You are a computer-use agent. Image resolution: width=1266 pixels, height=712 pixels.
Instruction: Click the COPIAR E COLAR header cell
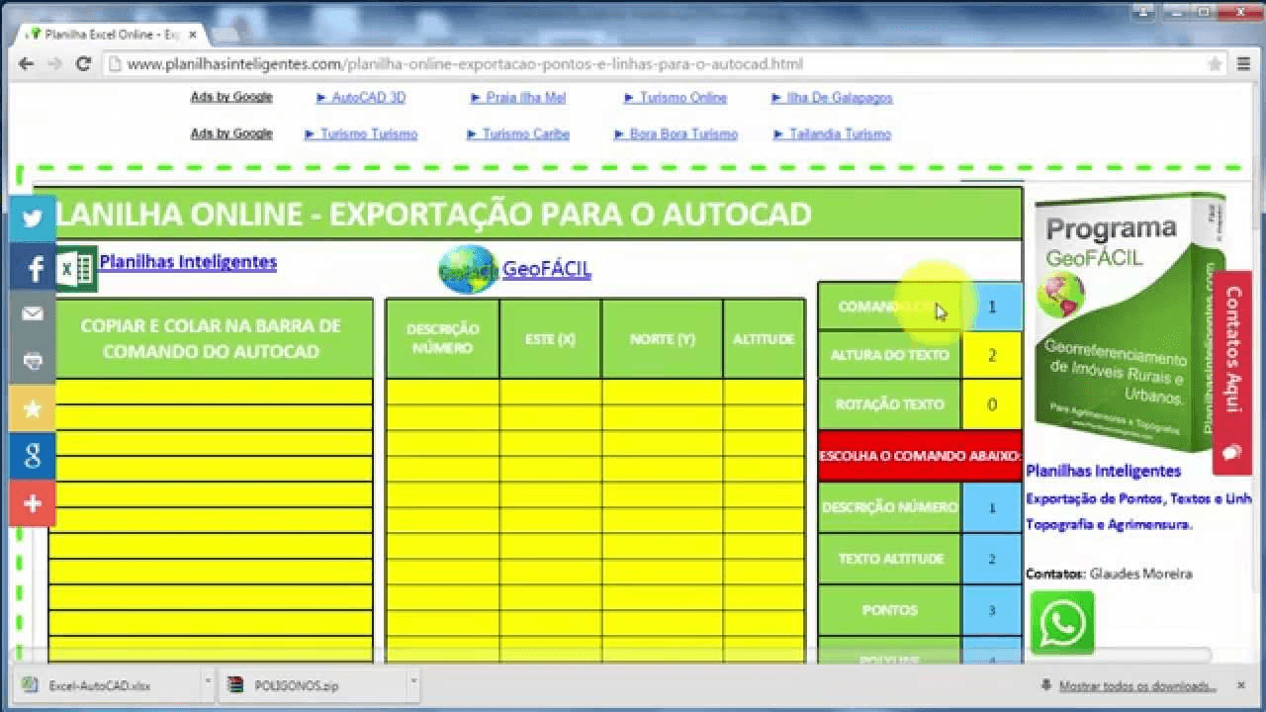pos(213,338)
